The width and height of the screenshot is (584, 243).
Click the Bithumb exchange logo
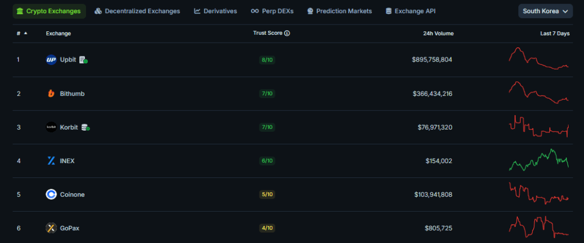(x=51, y=94)
